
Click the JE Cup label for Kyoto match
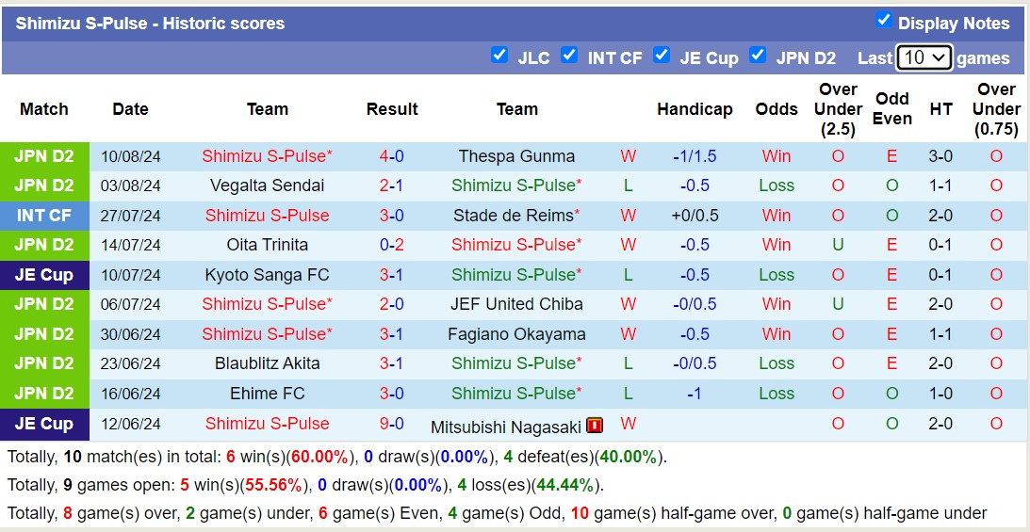tap(44, 275)
